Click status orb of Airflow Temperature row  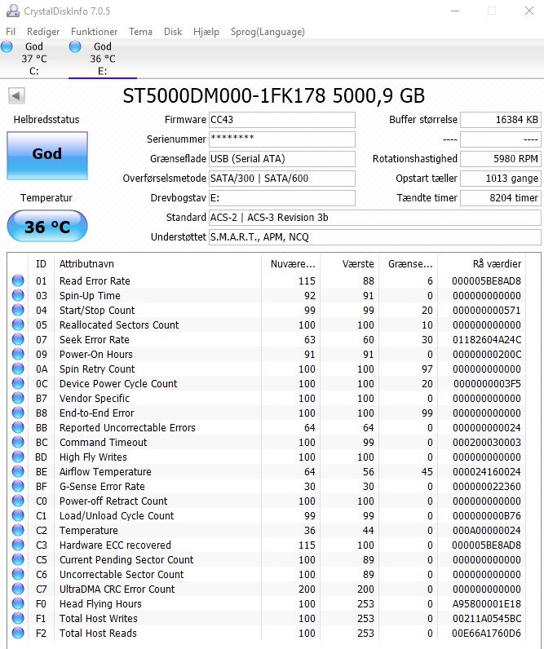pos(18,471)
